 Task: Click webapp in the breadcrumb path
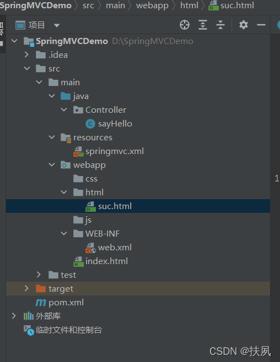[152, 6]
